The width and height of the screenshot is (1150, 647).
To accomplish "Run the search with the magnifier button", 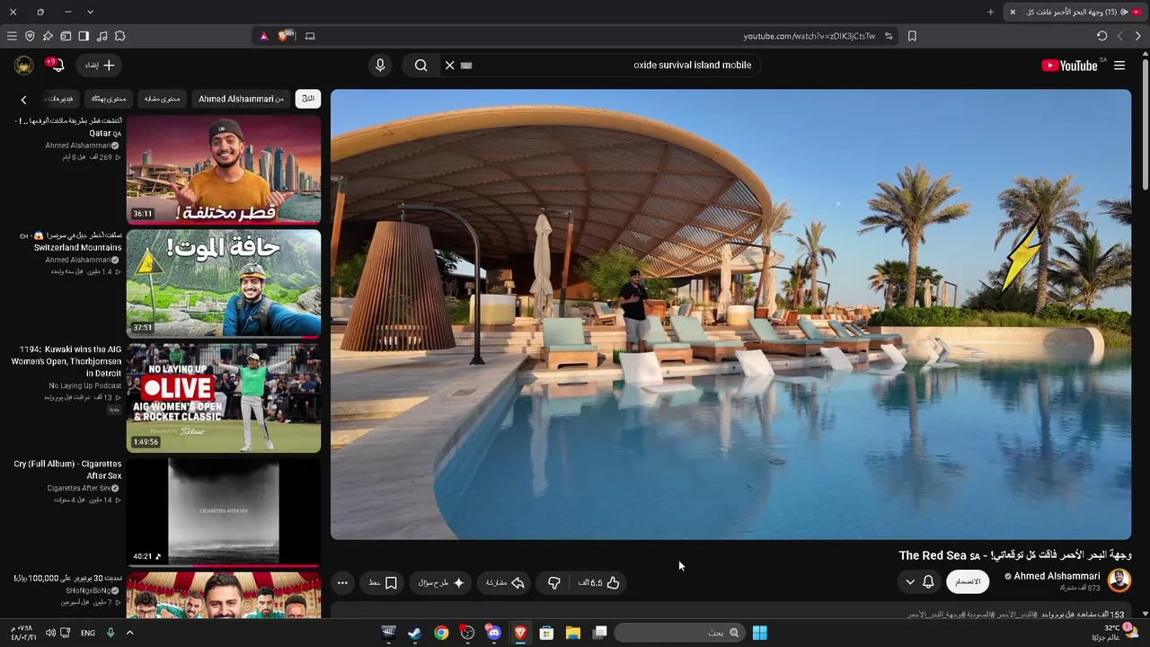I will (x=420, y=66).
